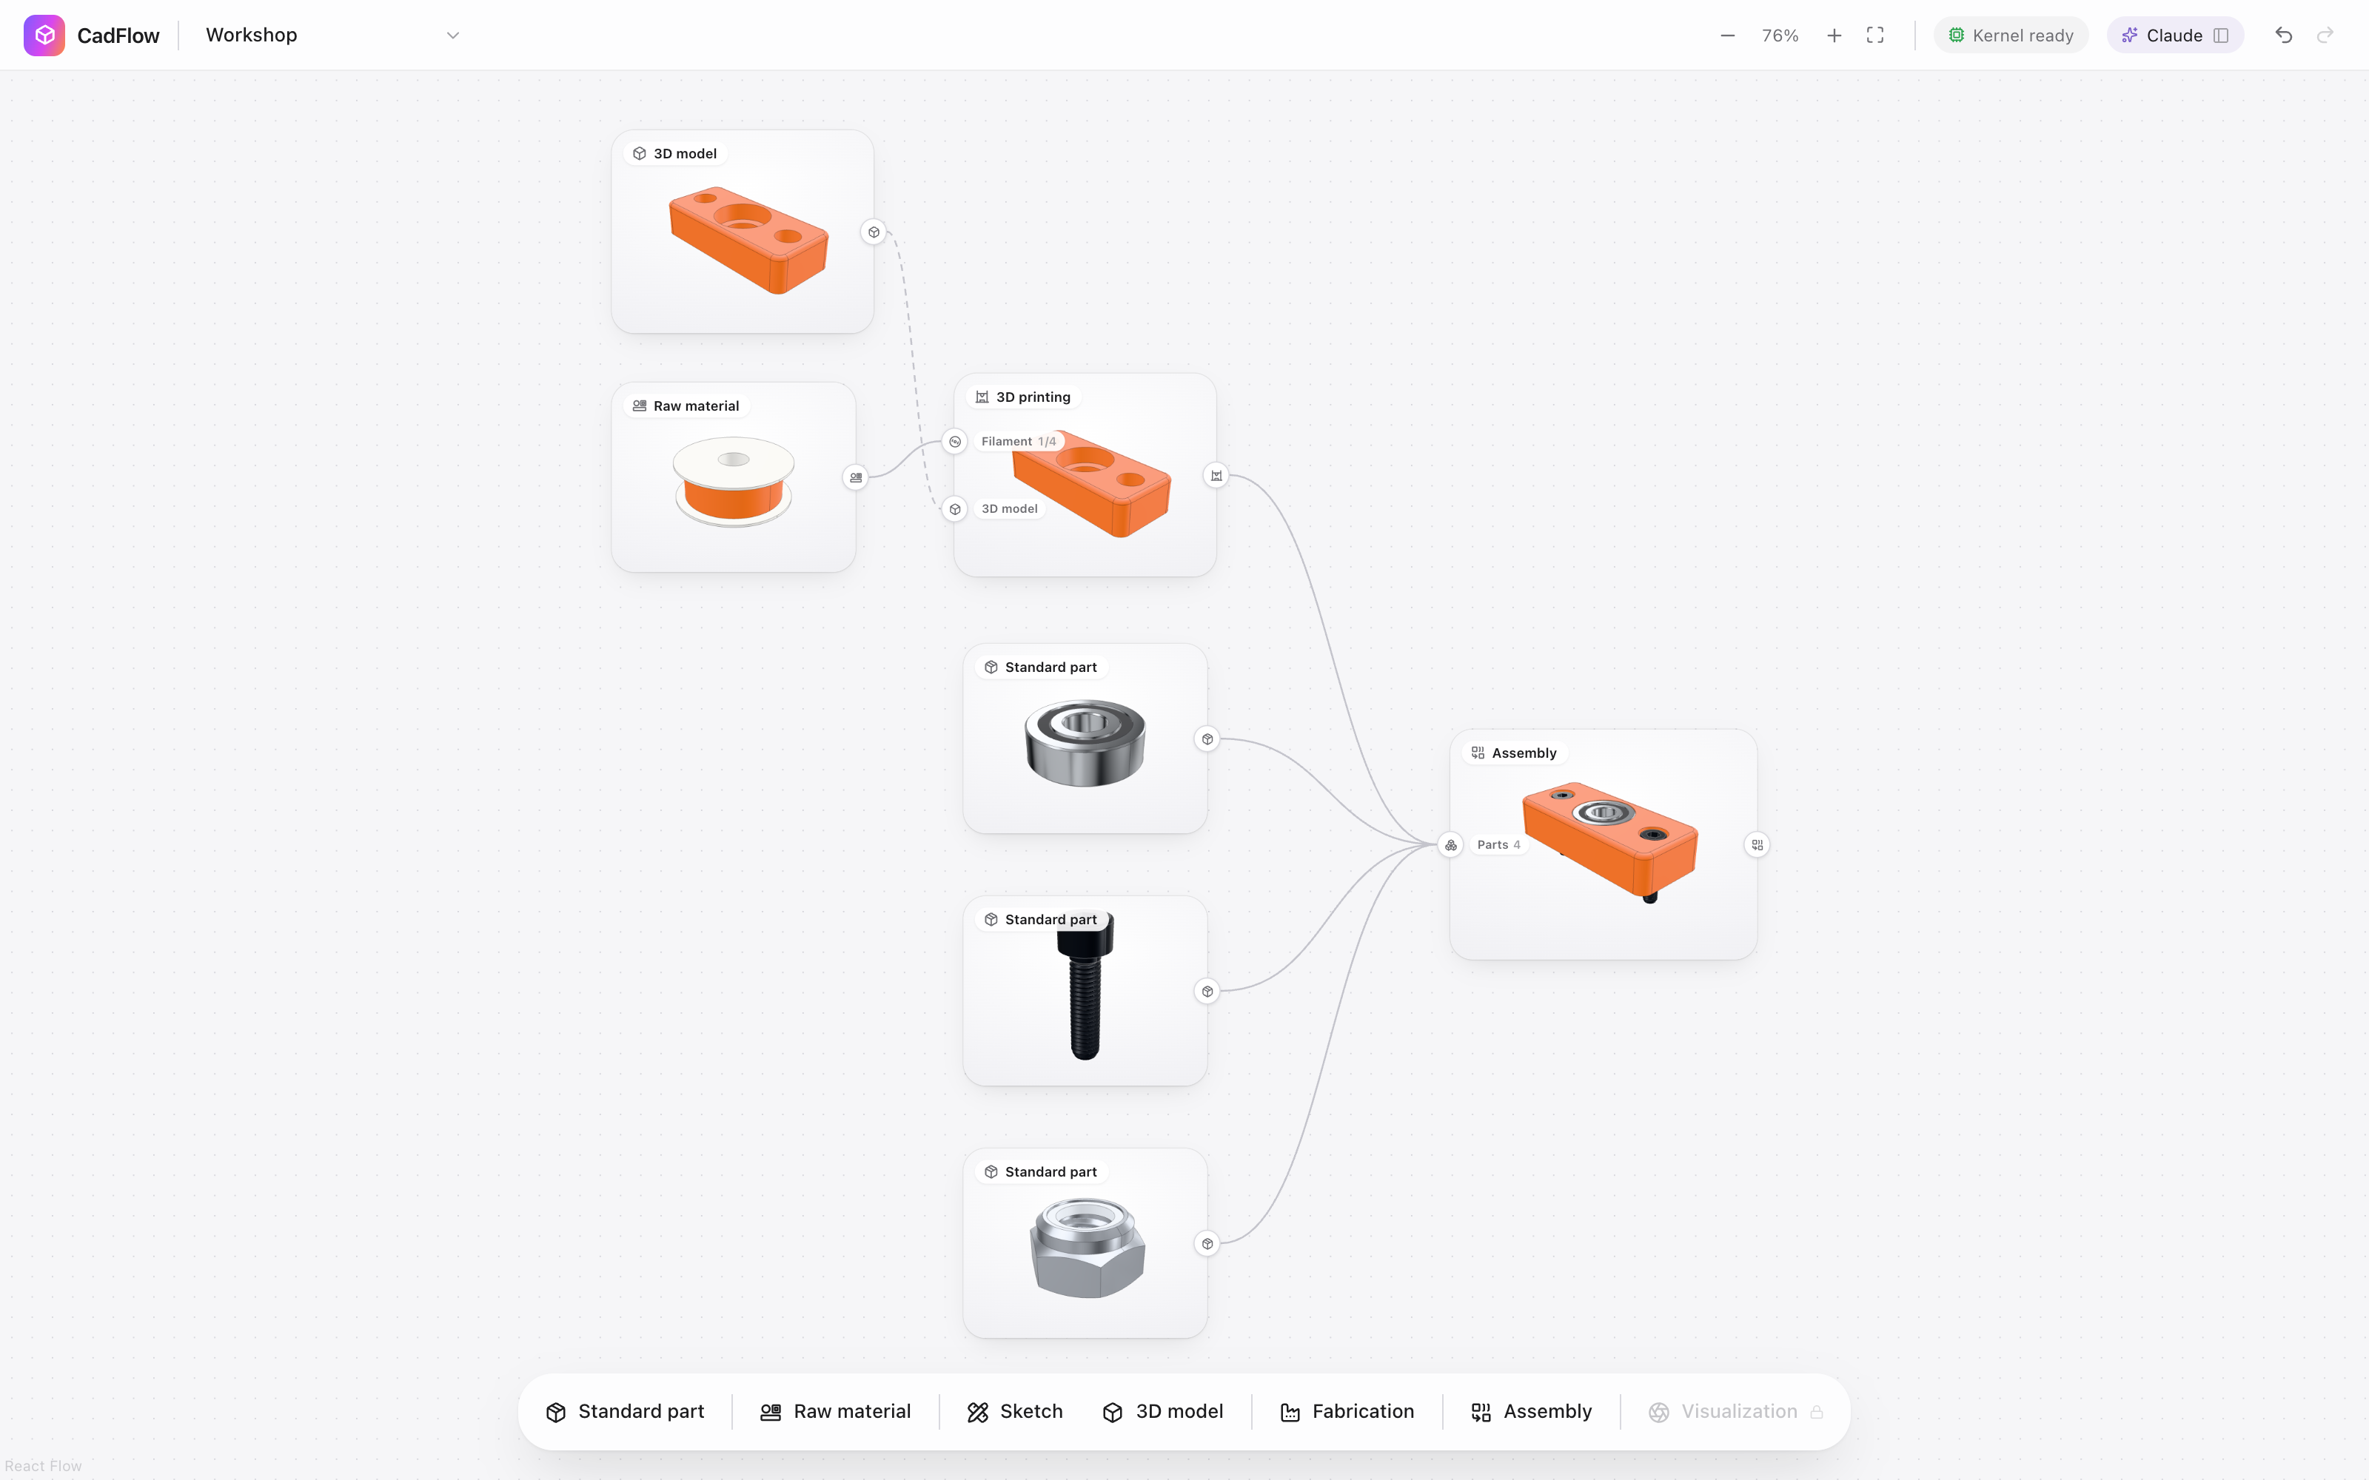Viewport: 2369px width, 1480px height.
Task: Redo the last action
Action: 2325,36
